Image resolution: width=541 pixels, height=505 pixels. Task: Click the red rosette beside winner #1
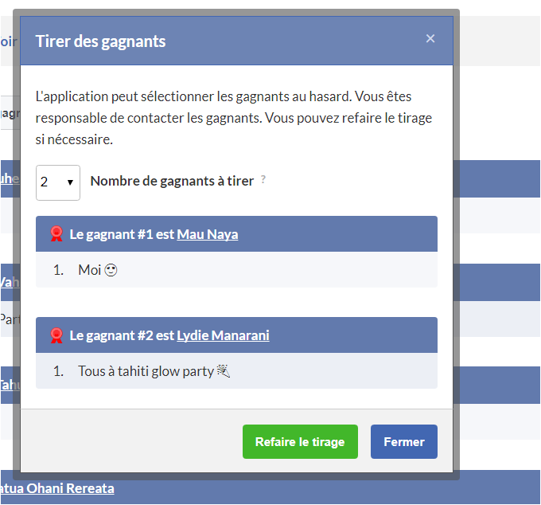pos(56,234)
